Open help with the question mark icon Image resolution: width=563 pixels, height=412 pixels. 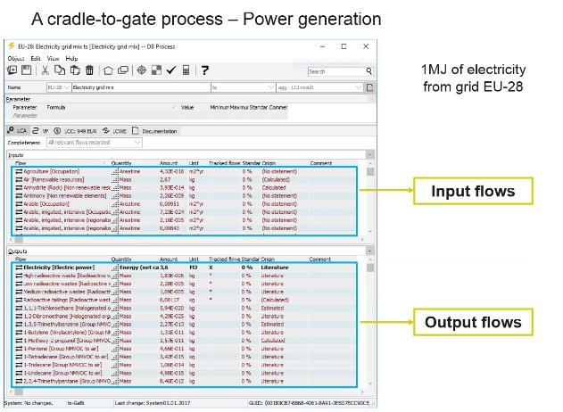[x=204, y=70]
